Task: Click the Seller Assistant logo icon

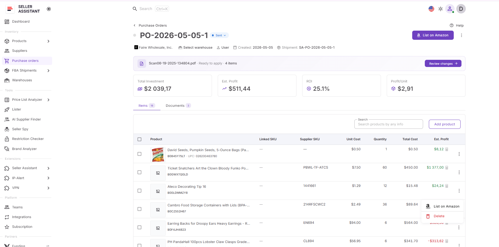Action: [x=10, y=9]
